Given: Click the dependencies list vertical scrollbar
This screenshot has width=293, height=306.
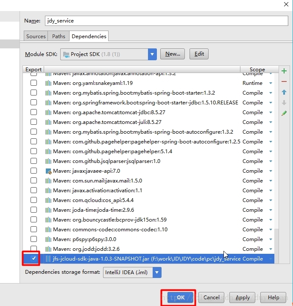Looking at the screenshot, I should (x=276, y=246).
